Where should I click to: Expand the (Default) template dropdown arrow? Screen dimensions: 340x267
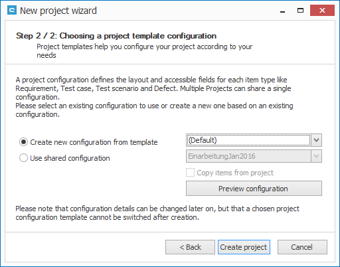coord(317,140)
